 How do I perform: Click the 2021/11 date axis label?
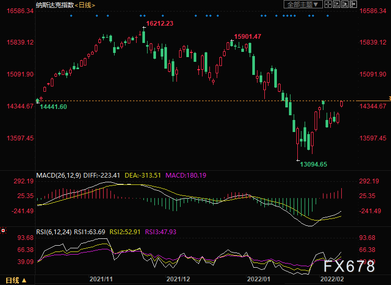101,279
